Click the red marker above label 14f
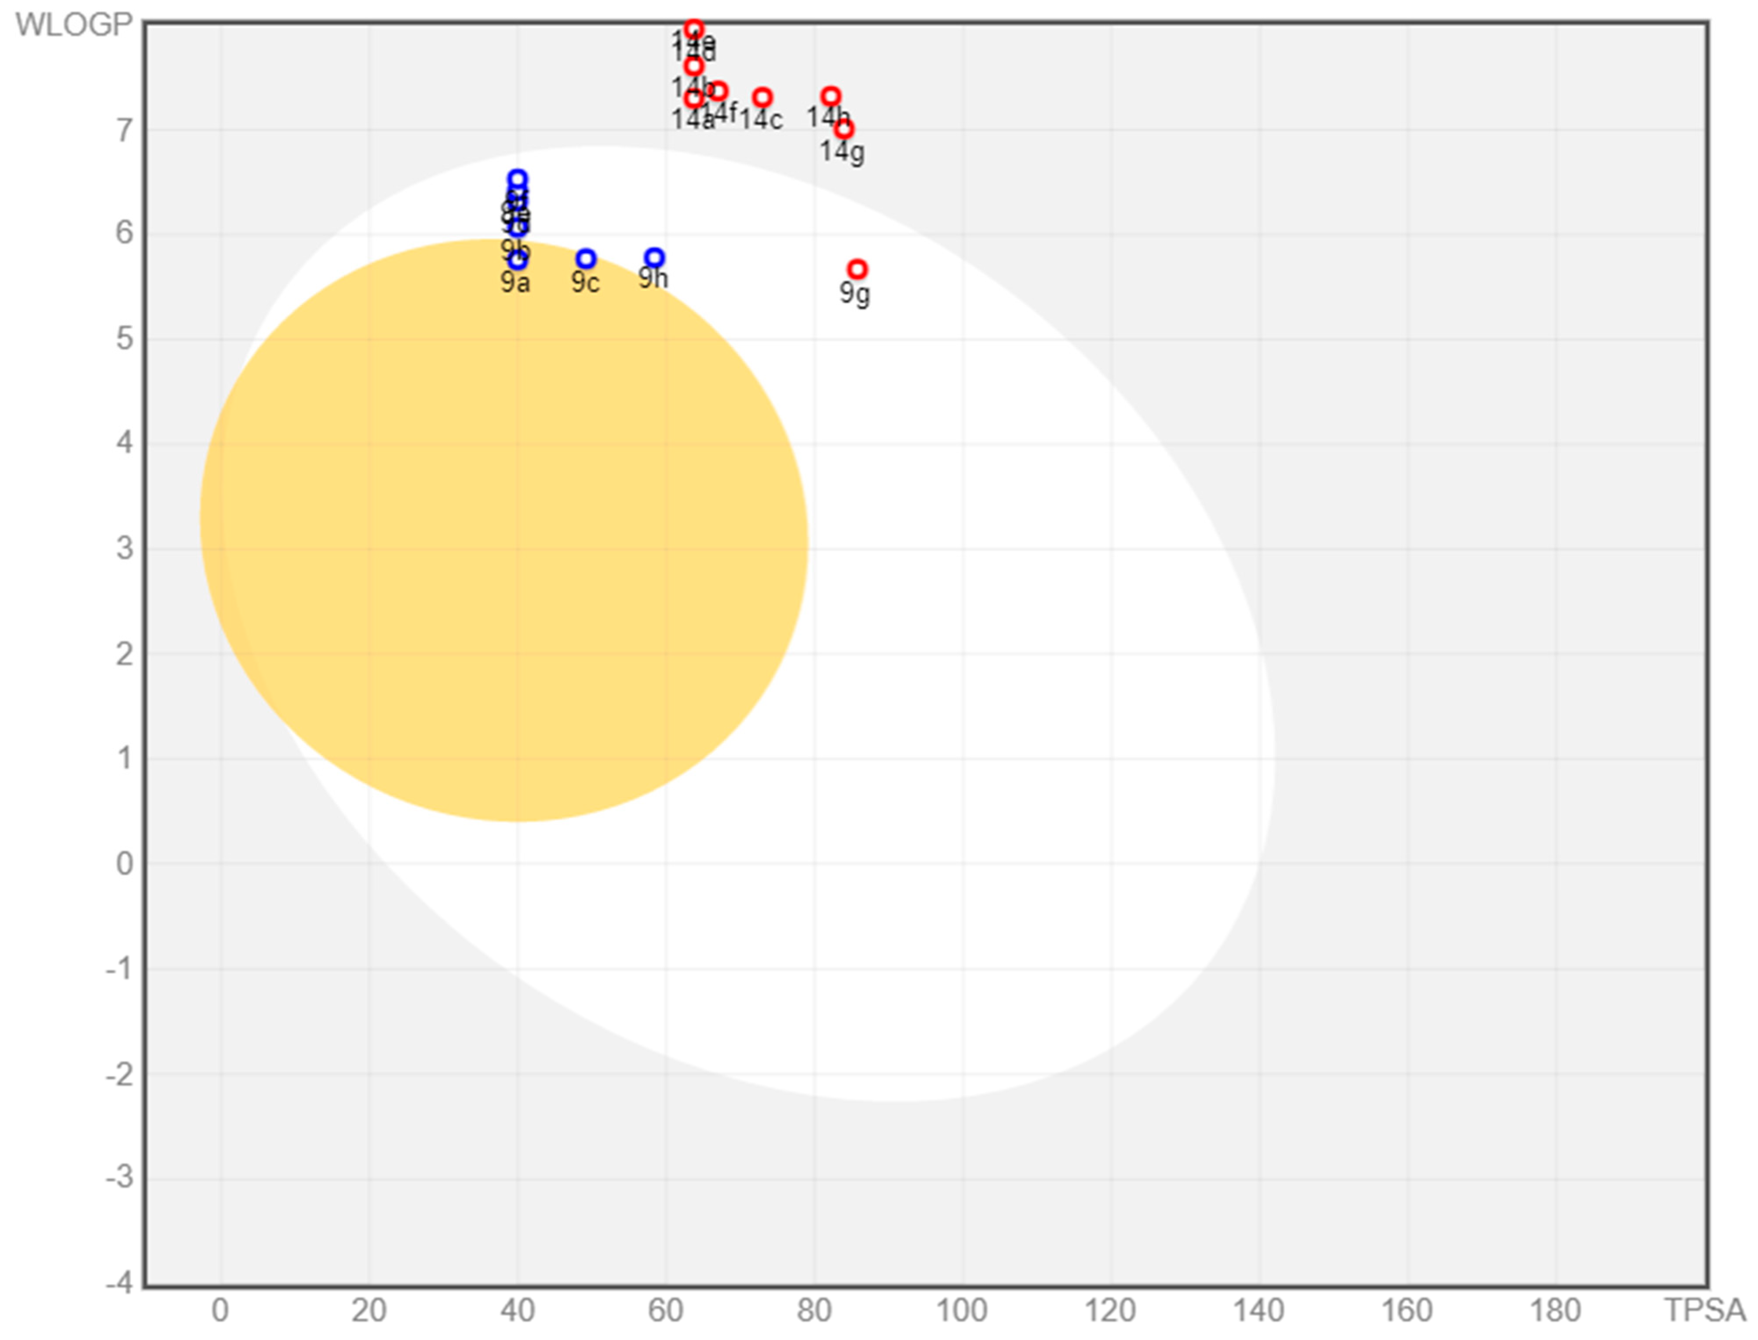 click(719, 91)
